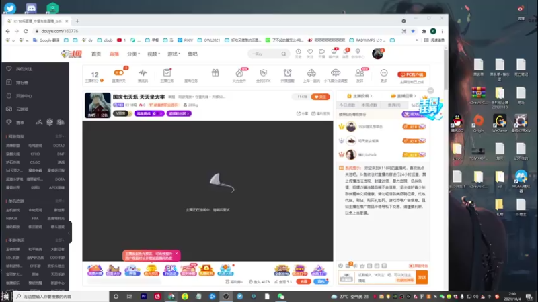Screen dimensions: 538x302
Task: Open the 友邻 people icon
Action: coord(360,72)
